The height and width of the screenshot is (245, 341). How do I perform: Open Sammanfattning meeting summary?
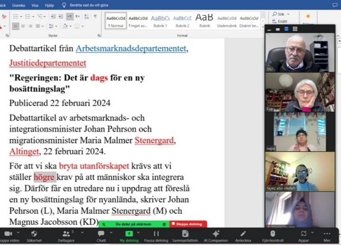185,236
